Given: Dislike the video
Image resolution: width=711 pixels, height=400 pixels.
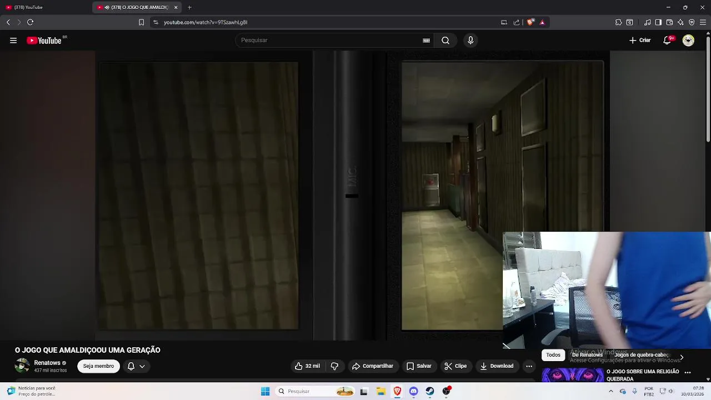Looking at the screenshot, I should 334,366.
